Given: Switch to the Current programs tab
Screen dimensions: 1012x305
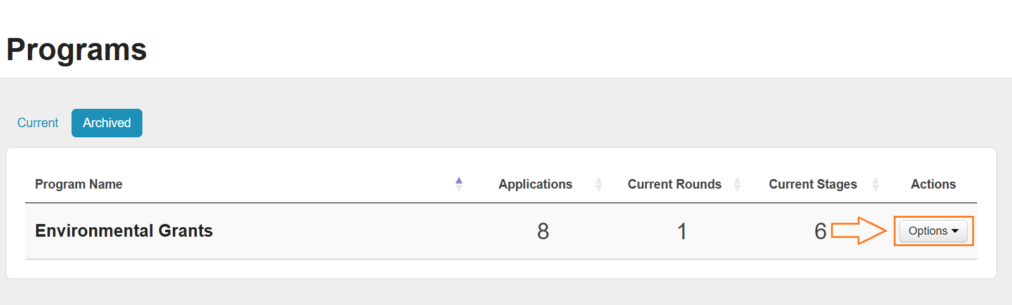Looking at the screenshot, I should coord(37,123).
